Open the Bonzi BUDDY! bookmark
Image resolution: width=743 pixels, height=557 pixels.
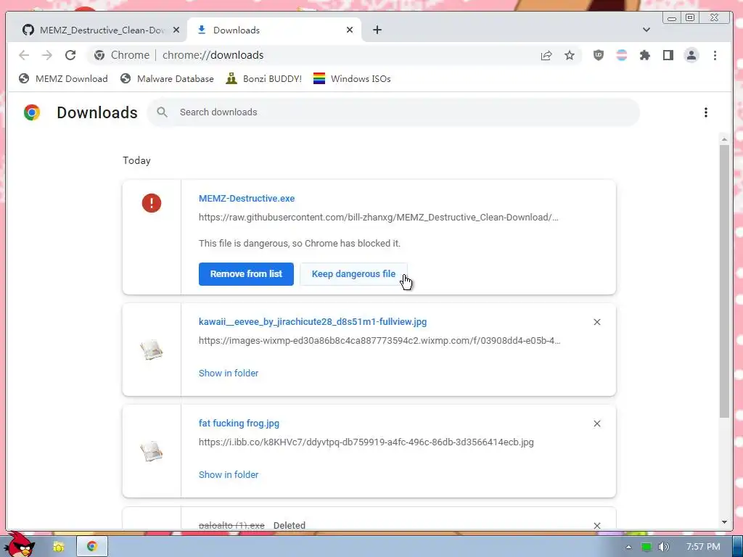[264, 78]
